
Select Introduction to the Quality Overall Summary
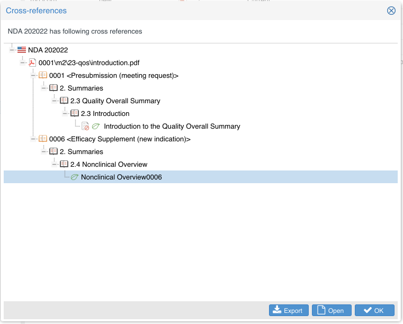[172, 126]
